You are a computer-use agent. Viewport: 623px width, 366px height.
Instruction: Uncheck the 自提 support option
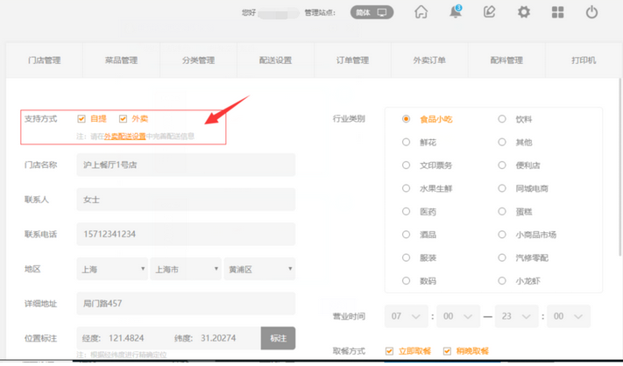click(x=81, y=118)
